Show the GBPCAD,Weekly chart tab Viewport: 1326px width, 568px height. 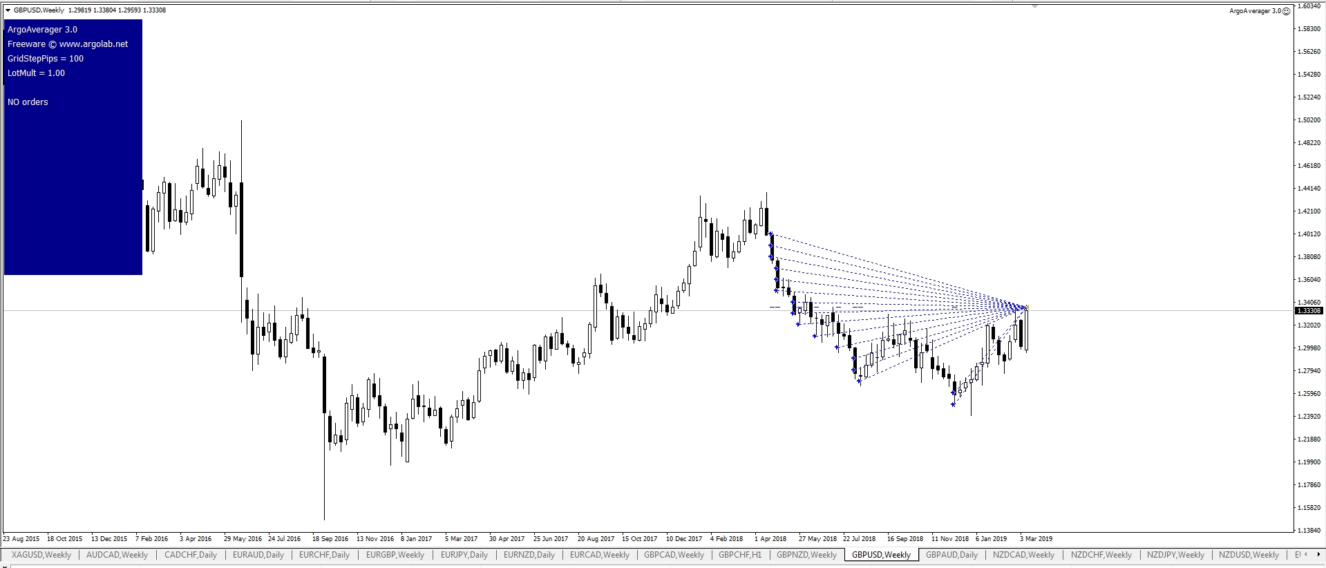674,555
